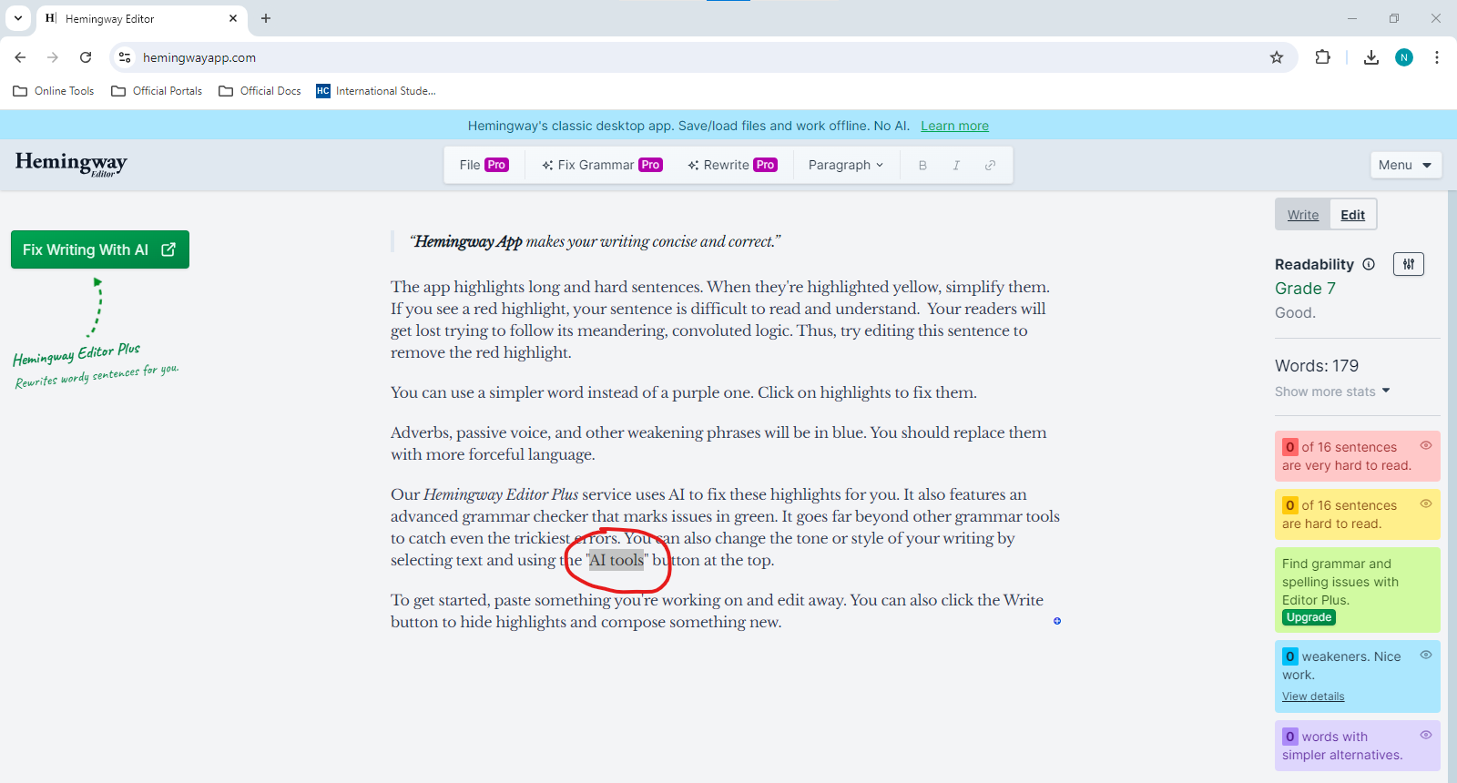Bookmark this page with star icon
Viewport: 1457px width, 783px height.
point(1277,57)
